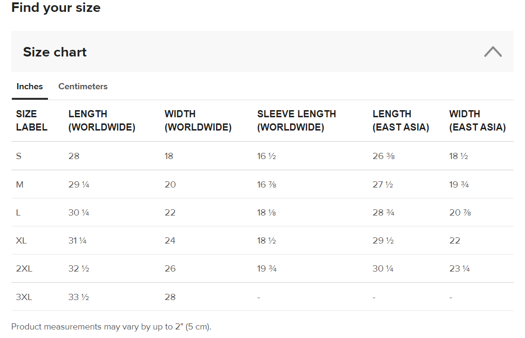This screenshot has width=525, height=338.
Task: Click the 3XL size label cell
Action: pos(24,297)
